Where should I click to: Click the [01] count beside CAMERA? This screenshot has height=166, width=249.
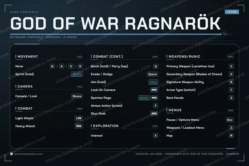pyautogui.click(x=79, y=87)
